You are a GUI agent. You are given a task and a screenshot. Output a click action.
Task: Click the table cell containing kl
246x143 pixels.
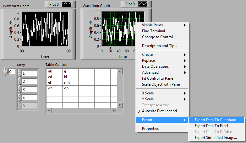pos(70,77)
